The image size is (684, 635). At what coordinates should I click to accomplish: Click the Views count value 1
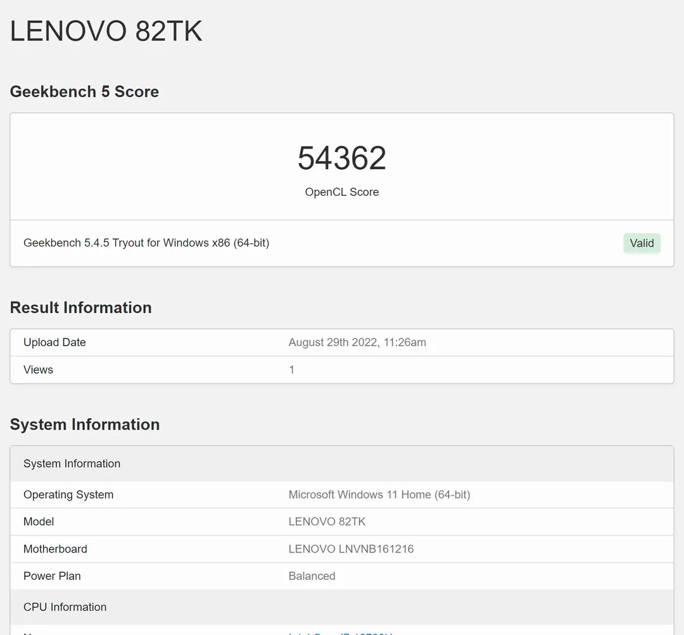(291, 369)
